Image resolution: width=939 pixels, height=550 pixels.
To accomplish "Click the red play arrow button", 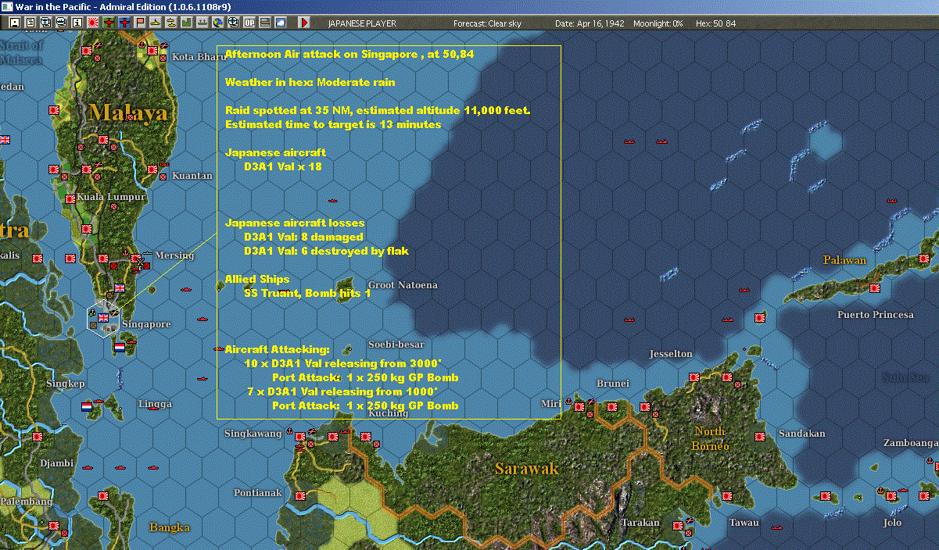I will [x=304, y=23].
